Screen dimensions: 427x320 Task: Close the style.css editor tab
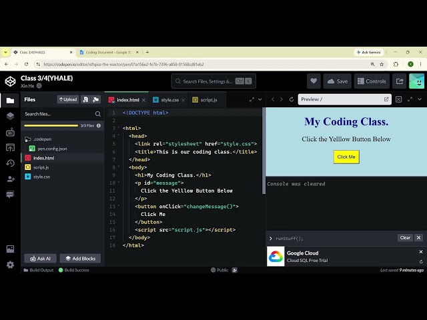[183, 100]
